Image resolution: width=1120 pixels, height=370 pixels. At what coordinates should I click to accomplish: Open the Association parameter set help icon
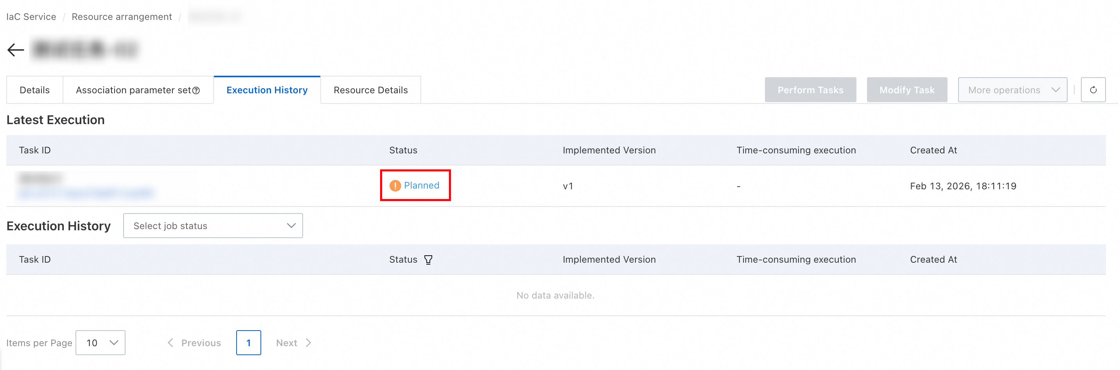196,90
